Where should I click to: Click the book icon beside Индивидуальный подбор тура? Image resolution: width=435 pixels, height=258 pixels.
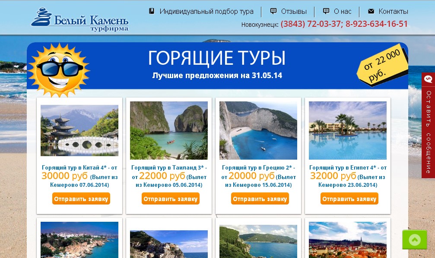152,11
